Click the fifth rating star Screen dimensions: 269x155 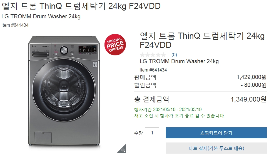coord(163,55)
